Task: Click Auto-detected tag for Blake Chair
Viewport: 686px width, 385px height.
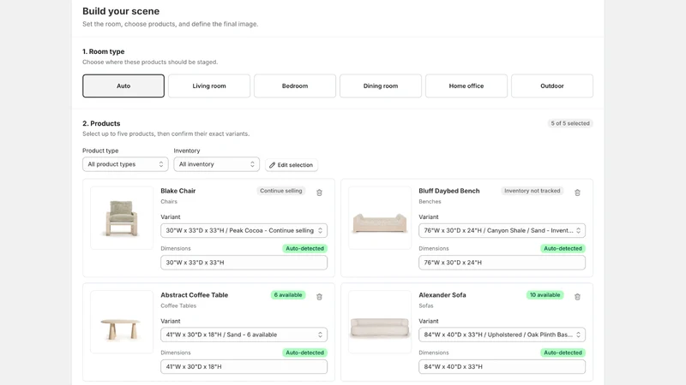Action: point(304,248)
